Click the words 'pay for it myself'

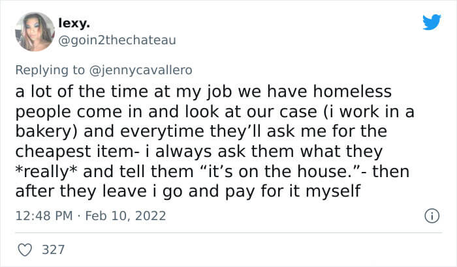tap(293, 191)
